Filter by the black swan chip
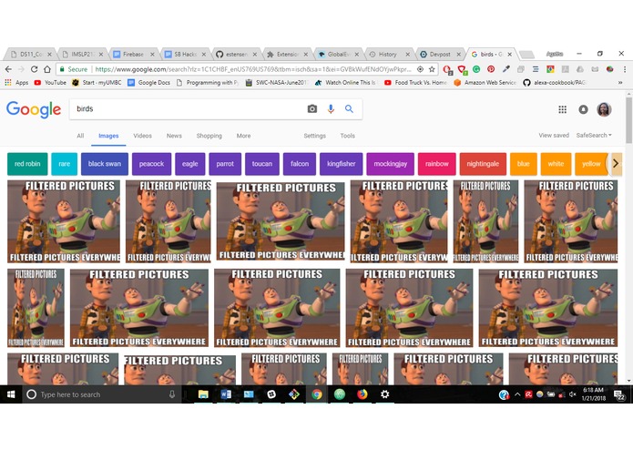The height and width of the screenshot is (450, 633). pyautogui.click(x=105, y=164)
